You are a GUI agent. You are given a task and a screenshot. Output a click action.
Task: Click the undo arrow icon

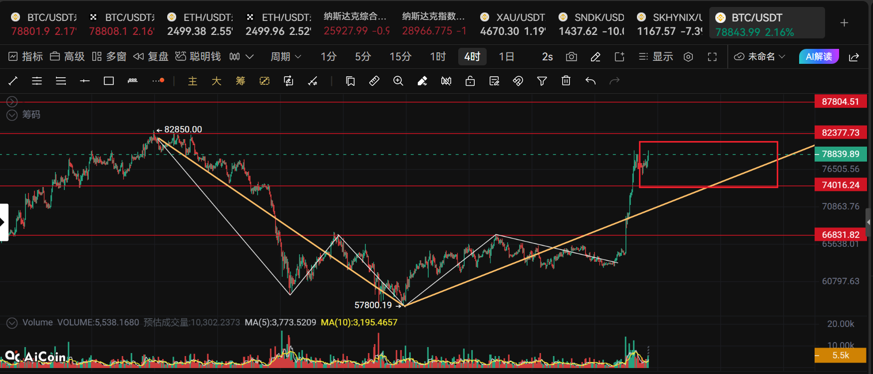(x=590, y=81)
